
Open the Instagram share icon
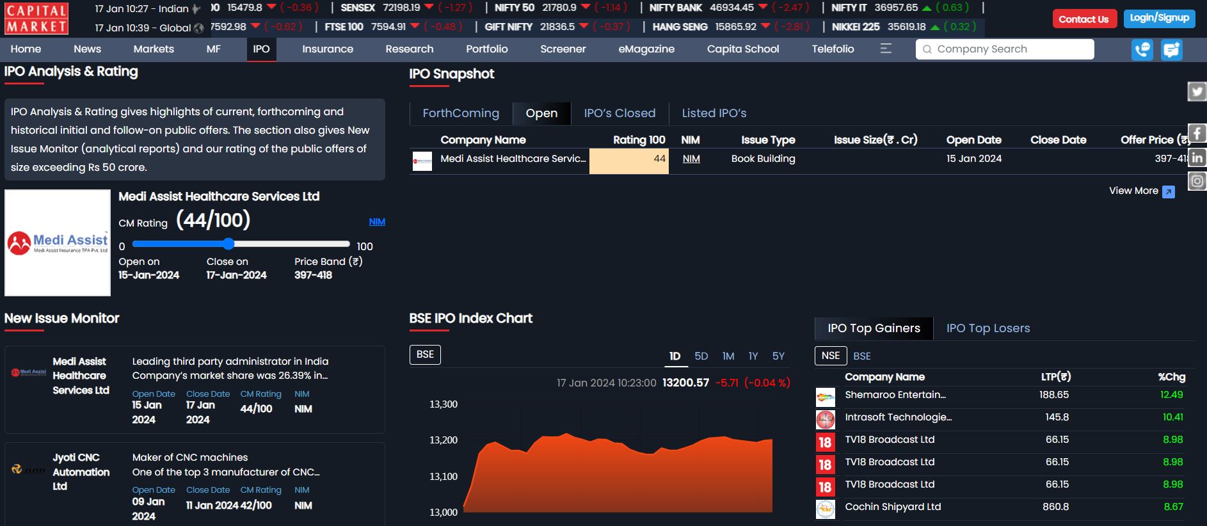pyautogui.click(x=1197, y=181)
